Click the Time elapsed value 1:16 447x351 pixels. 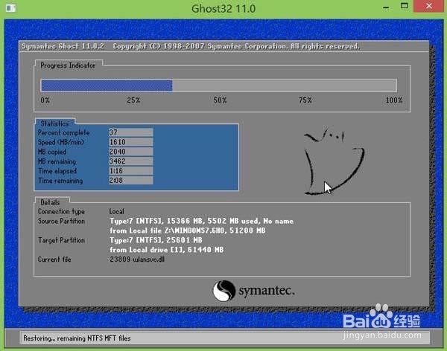pyautogui.click(x=130, y=171)
